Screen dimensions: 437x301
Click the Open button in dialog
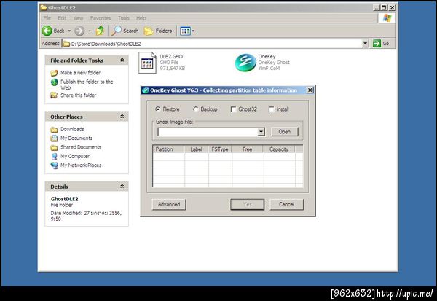285,132
